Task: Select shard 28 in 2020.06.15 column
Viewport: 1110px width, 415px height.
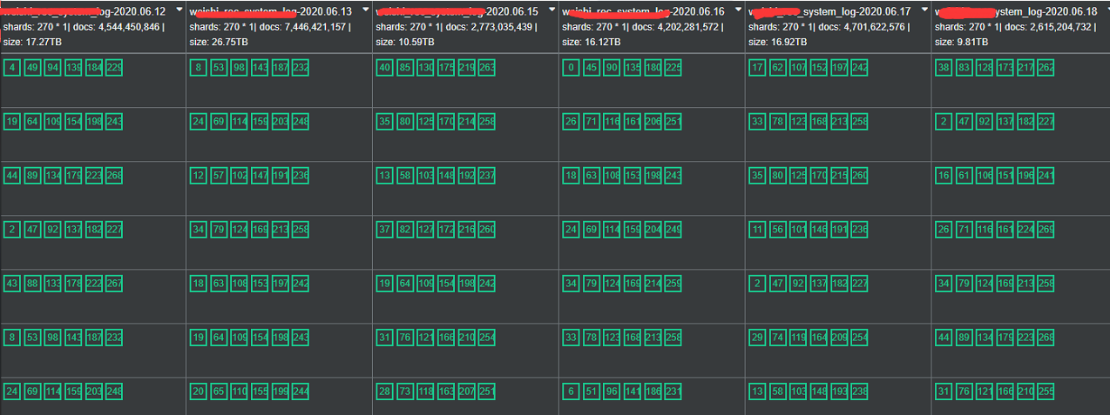Action: point(385,392)
